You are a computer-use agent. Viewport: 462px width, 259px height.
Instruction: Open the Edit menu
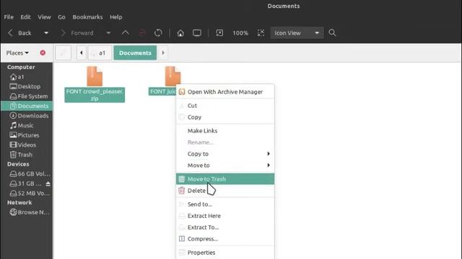(x=25, y=17)
